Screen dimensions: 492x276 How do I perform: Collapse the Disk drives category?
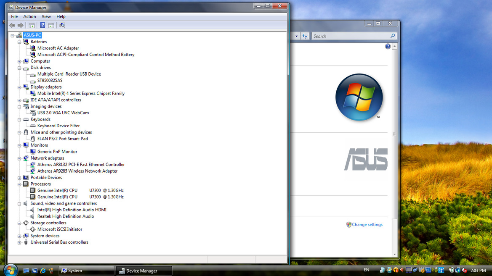19,68
